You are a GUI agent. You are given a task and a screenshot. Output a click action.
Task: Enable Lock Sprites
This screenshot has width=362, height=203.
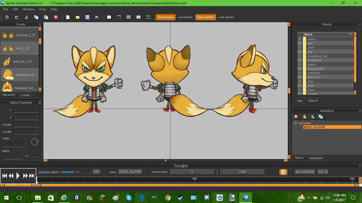tap(226, 17)
